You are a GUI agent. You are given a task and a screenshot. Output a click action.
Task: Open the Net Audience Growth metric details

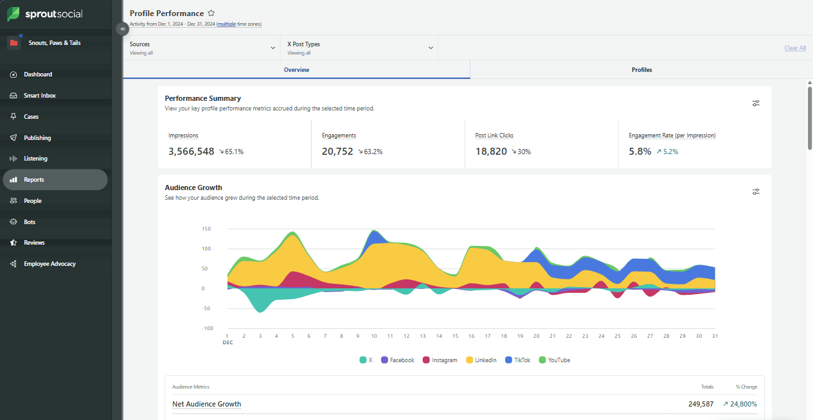pyautogui.click(x=206, y=404)
